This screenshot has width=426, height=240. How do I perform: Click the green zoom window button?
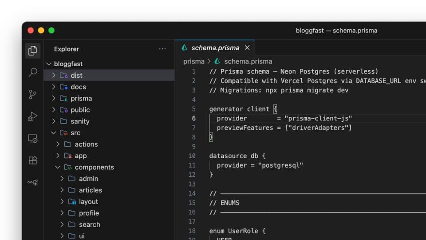point(51,31)
